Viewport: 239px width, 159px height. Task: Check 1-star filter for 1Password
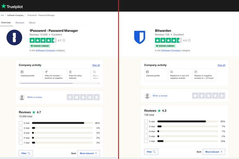point(21,143)
